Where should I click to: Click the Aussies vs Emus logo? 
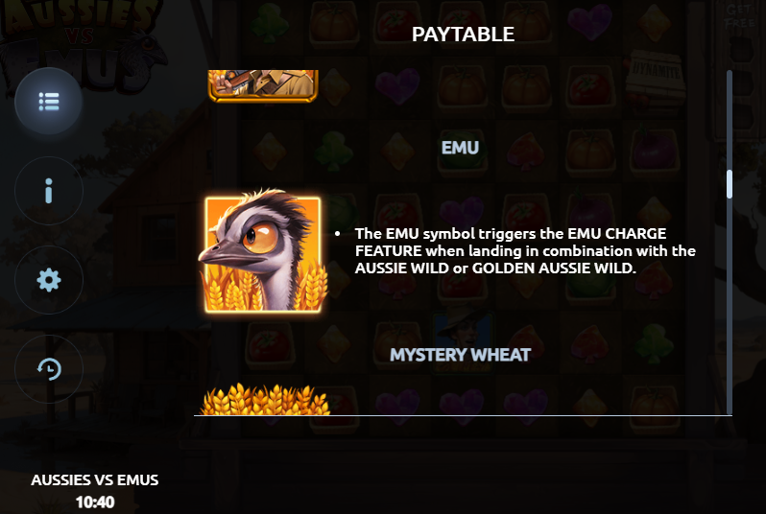[81, 44]
